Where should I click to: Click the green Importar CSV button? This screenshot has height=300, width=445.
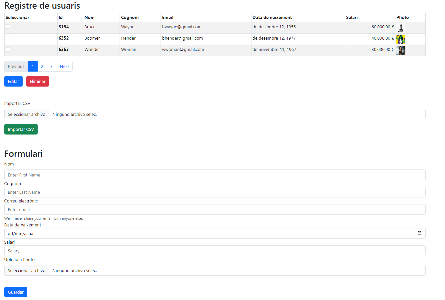point(21,129)
